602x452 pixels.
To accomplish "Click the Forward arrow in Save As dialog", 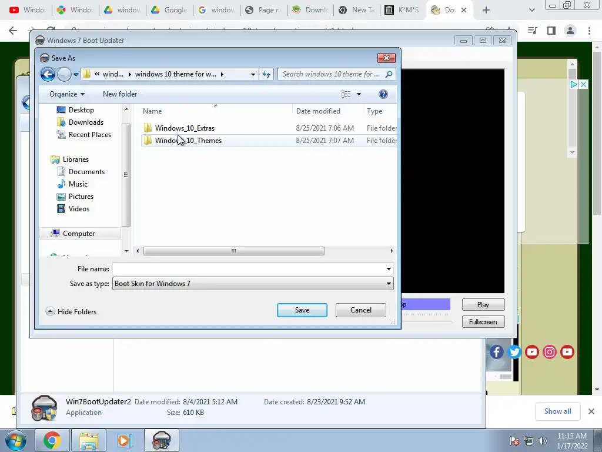I will pyautogui.click(x=65, y=74).
